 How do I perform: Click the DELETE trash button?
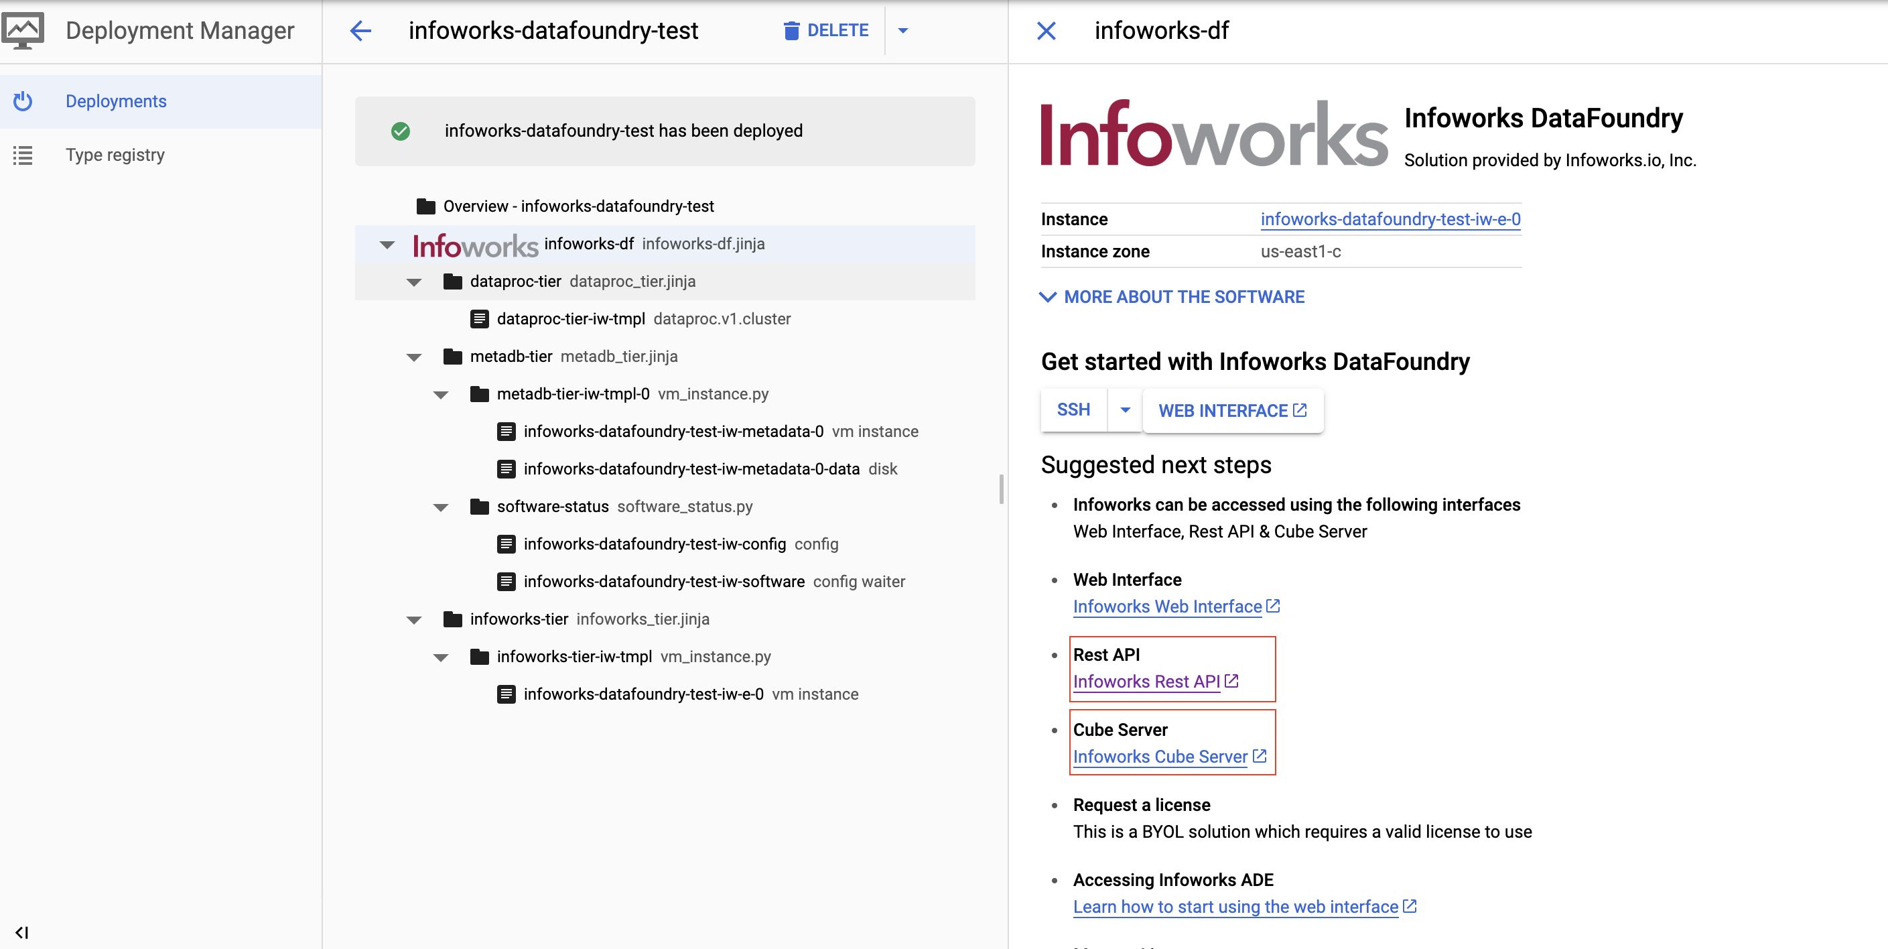pos(826,30)
